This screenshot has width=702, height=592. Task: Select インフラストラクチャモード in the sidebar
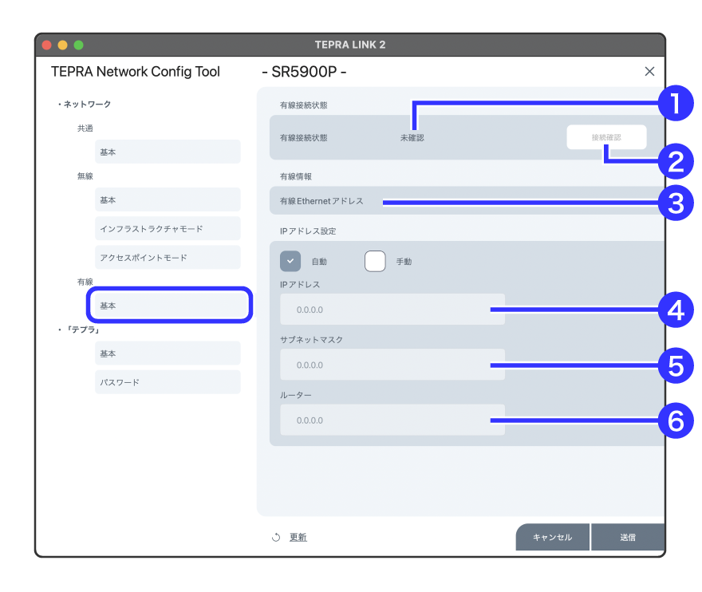tap(168, 228)
